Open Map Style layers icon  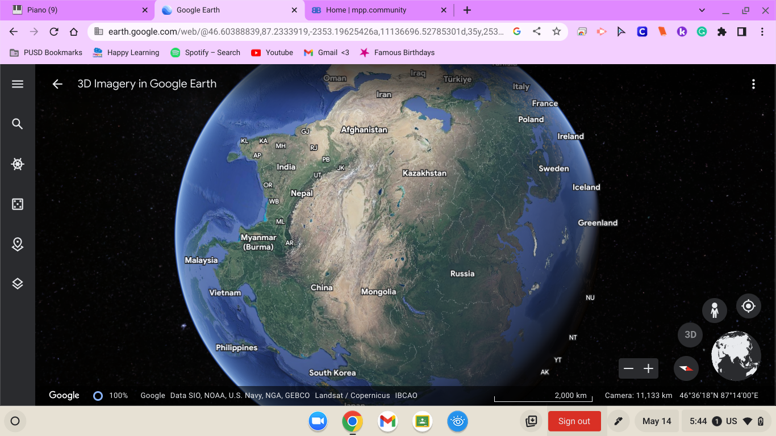click(x=18, y=284)
